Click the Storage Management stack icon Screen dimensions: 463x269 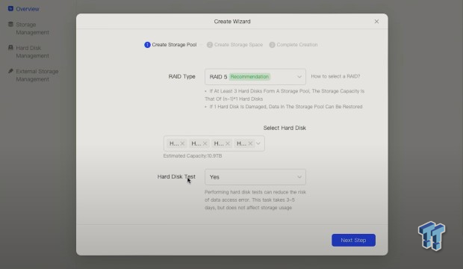pyautogui.click(x=10, y=24)
